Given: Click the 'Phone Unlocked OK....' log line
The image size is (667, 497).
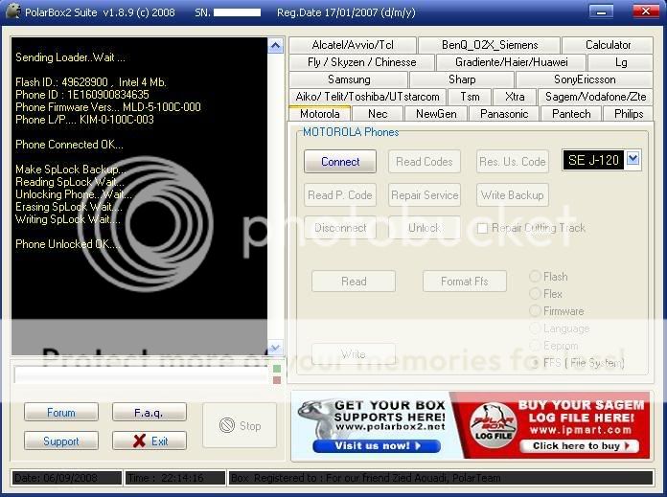Looking at the screenshot, I should [68, 244].
